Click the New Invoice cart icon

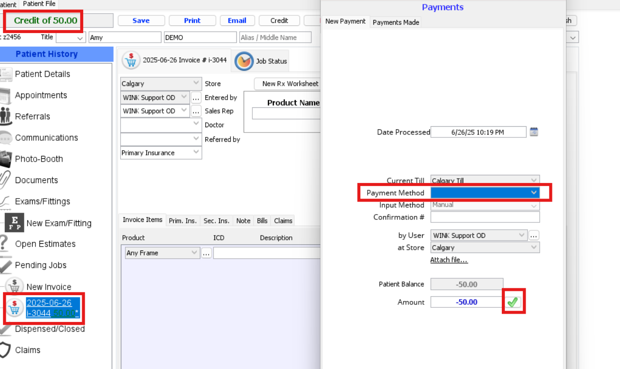tap(14, 286)
